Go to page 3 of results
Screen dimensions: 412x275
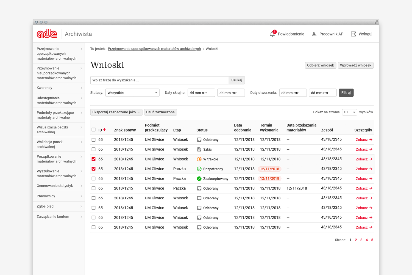[361, 240]
